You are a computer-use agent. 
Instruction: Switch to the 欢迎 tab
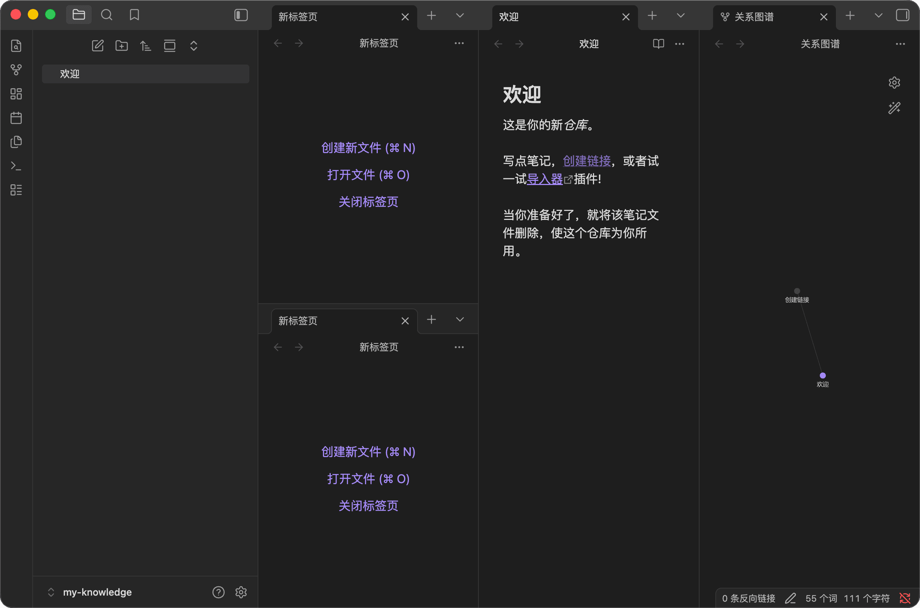click(x=509, y=17)
